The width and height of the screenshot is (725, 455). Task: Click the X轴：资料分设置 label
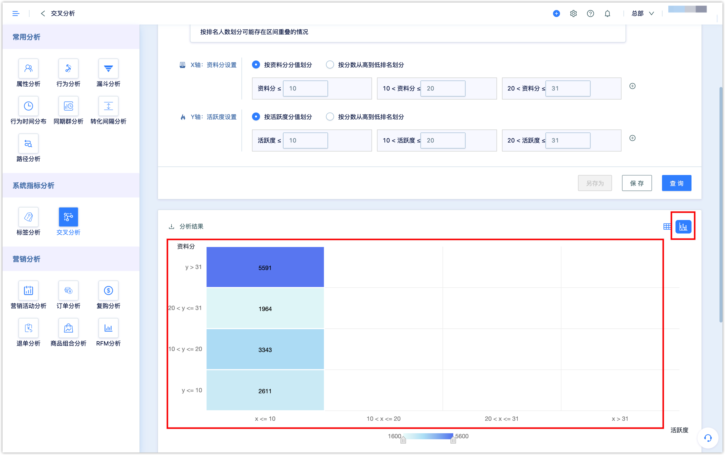point(213,65)
